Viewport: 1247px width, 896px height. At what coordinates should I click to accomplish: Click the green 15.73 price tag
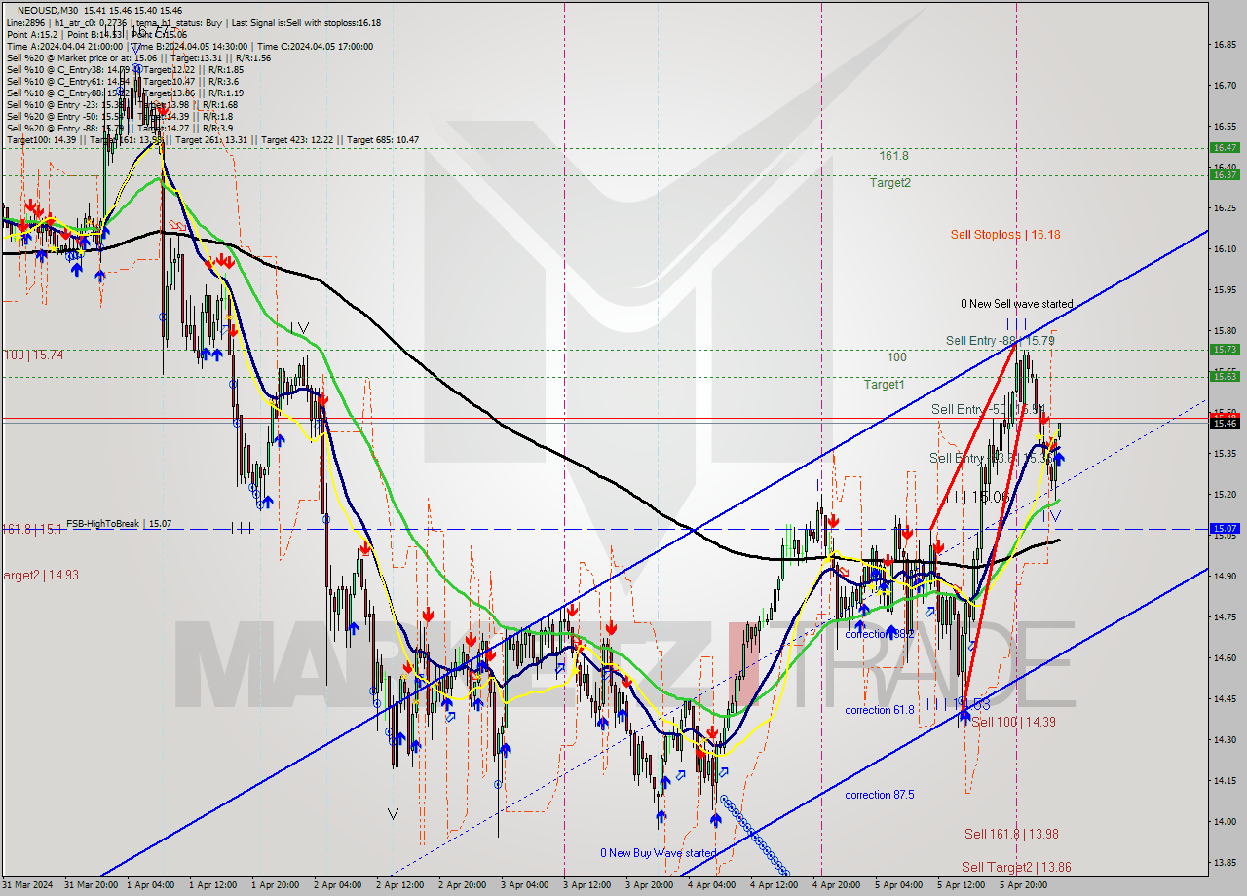(x=1225, y=349)
